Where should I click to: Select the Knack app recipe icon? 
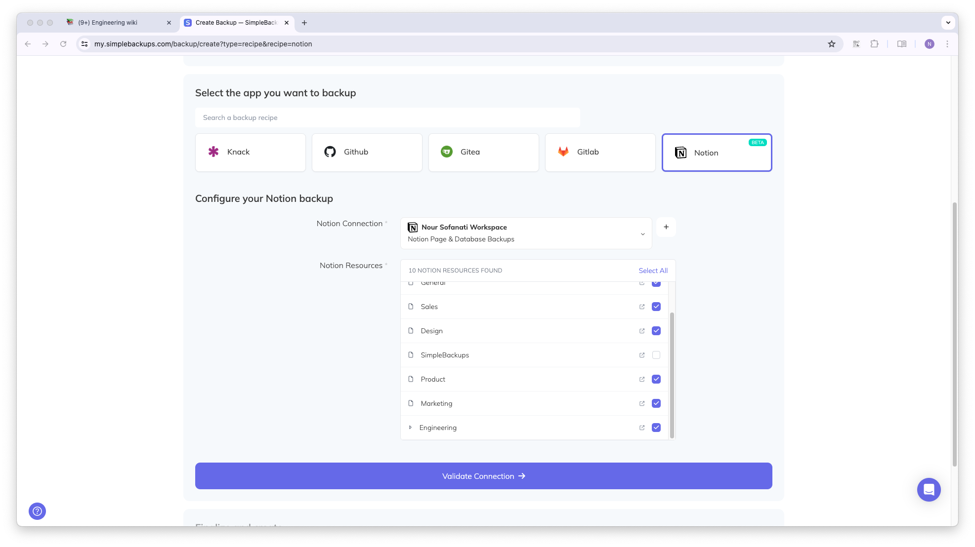click(x=214, y=152)
